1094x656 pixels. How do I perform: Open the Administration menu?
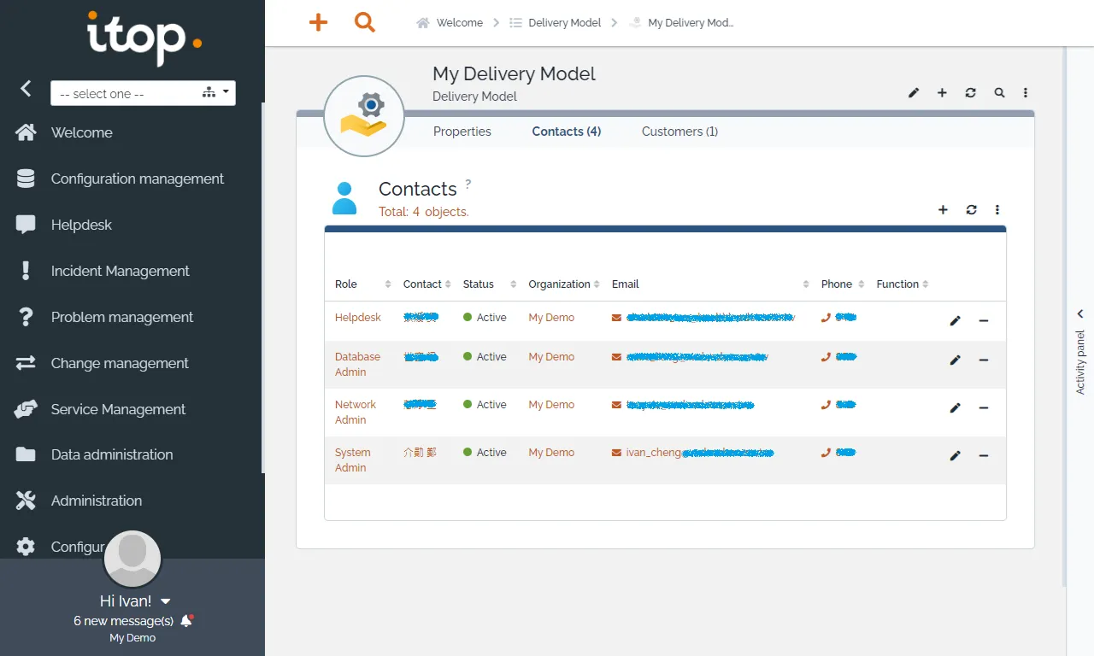coord(97,501)
